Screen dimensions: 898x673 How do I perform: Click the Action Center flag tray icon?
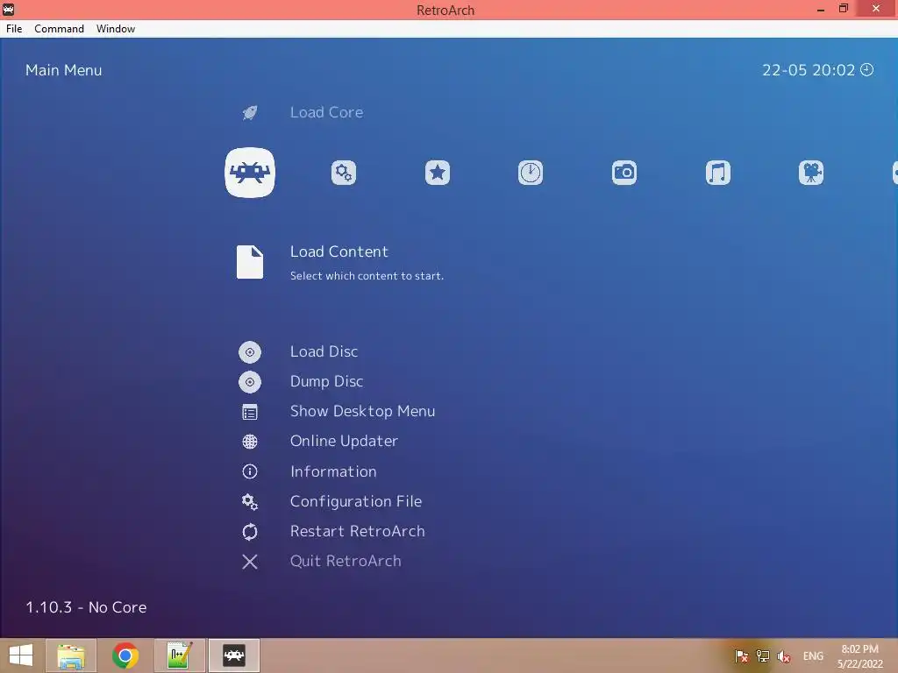(741, 655)
